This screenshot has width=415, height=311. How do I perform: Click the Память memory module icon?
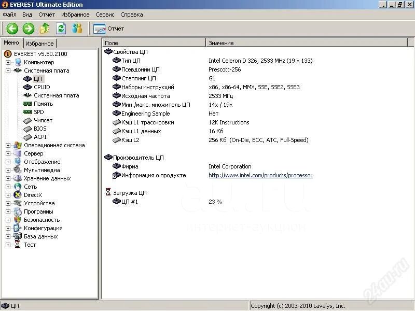coord(27,104)
